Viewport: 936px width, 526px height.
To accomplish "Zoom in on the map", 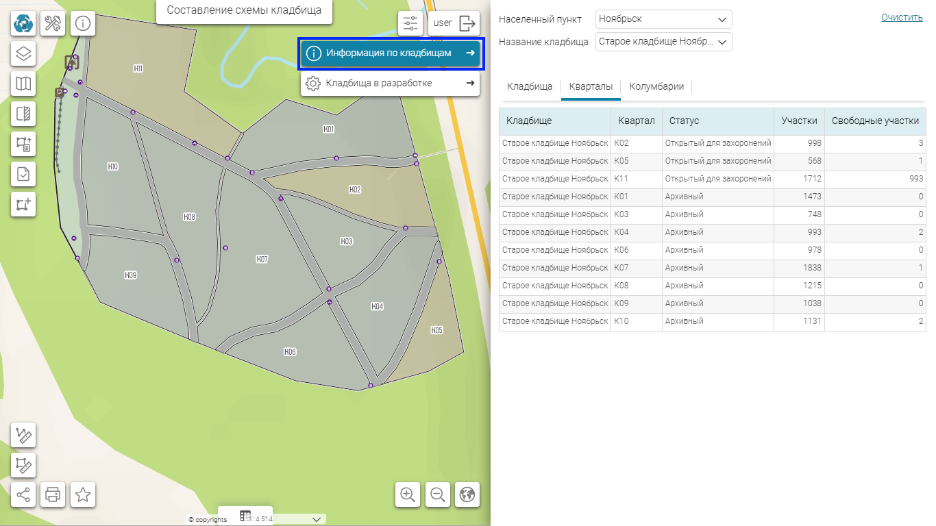I will (x=408, y=494).
